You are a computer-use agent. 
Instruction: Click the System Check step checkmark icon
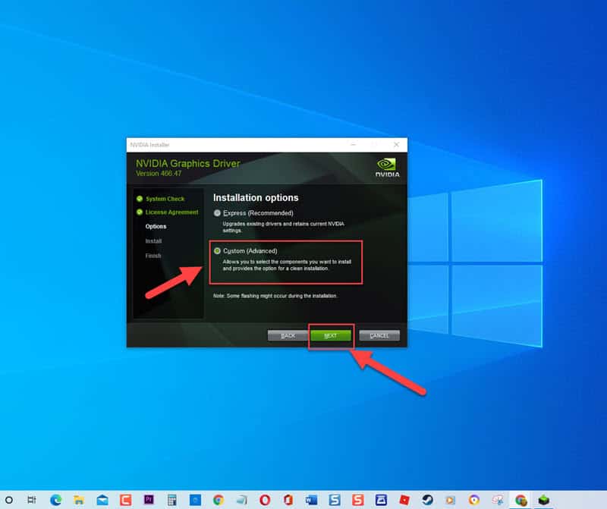coord(140,199)
